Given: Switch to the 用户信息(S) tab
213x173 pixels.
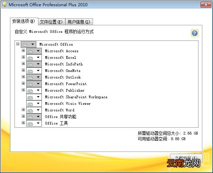Looking at the screenshot, I should [x=79, y=22].
